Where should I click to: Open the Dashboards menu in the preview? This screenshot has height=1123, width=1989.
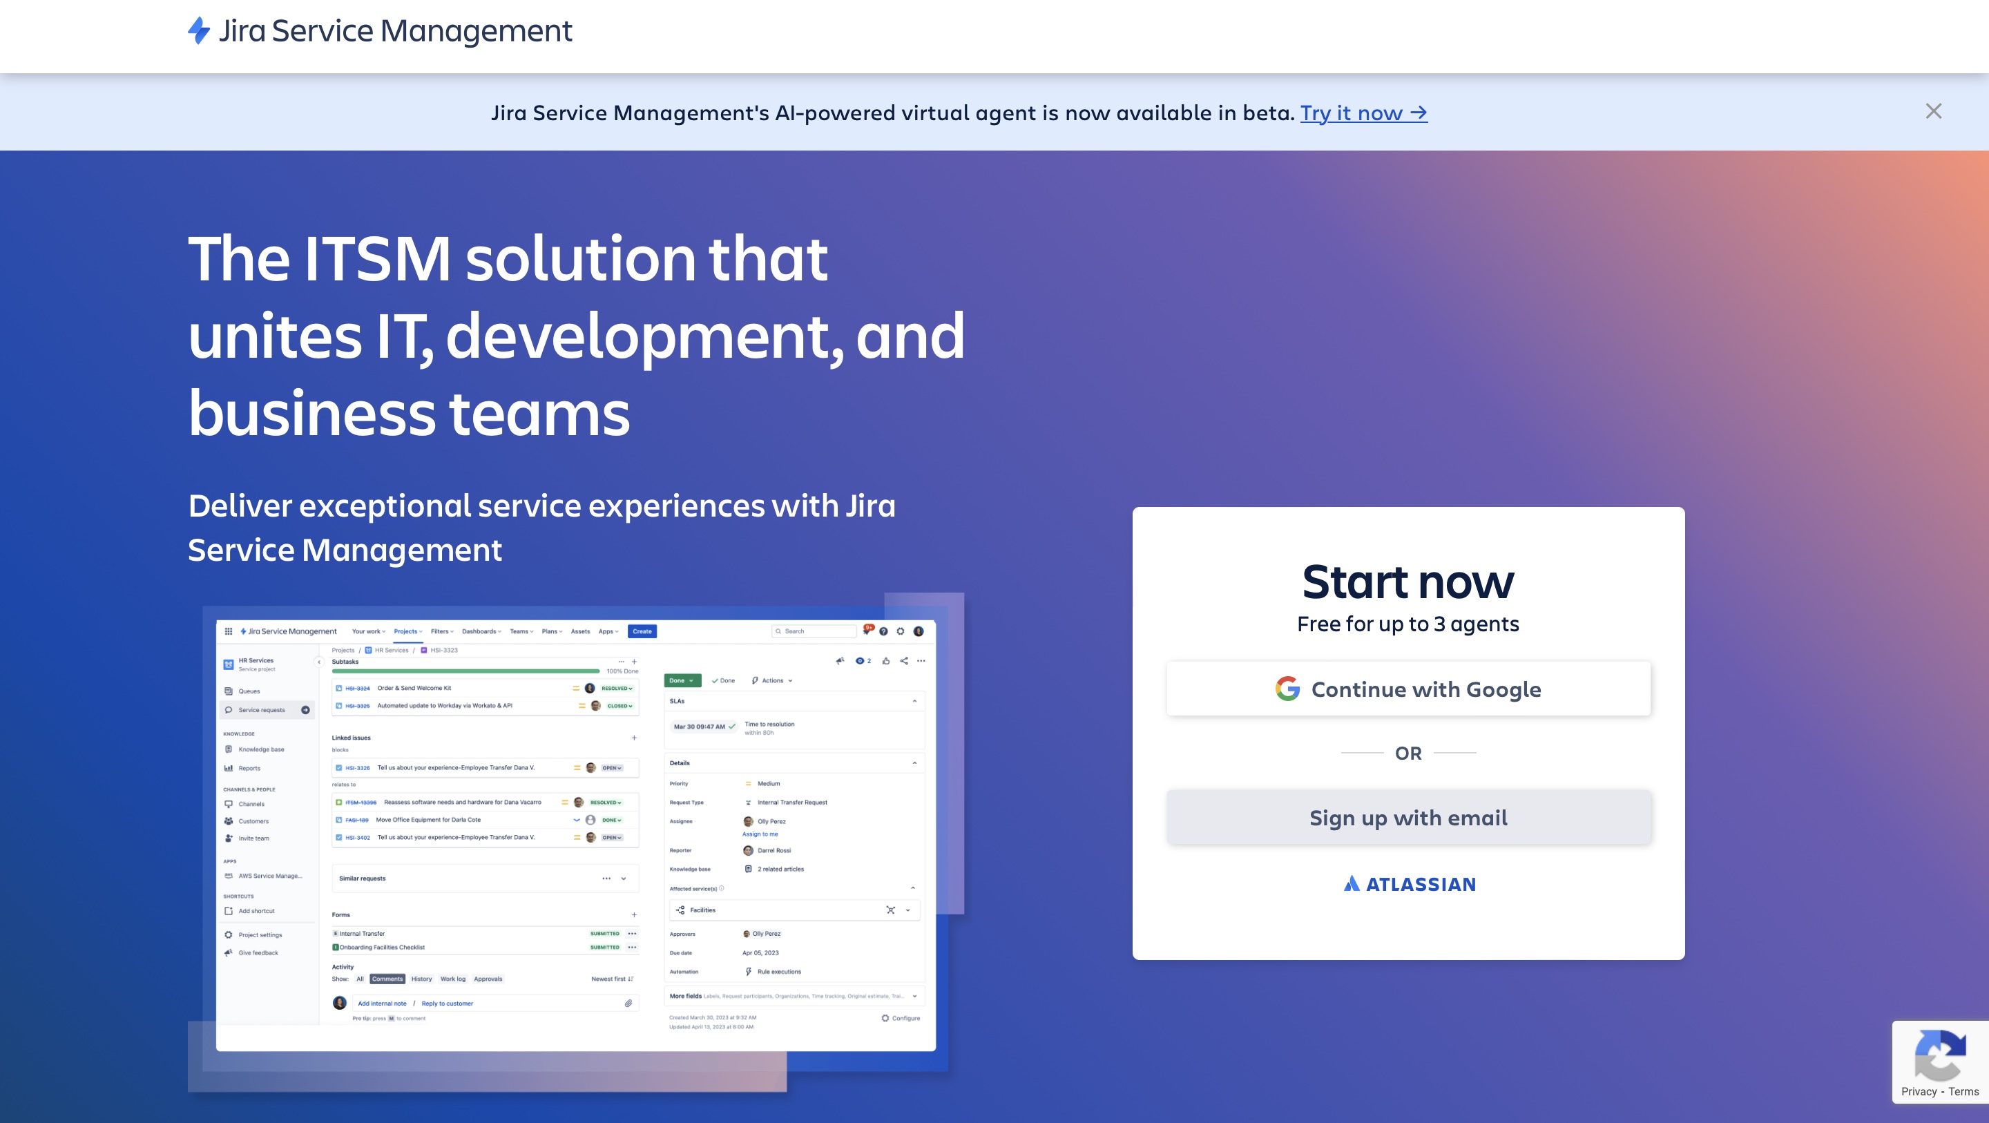pos(482,631)
